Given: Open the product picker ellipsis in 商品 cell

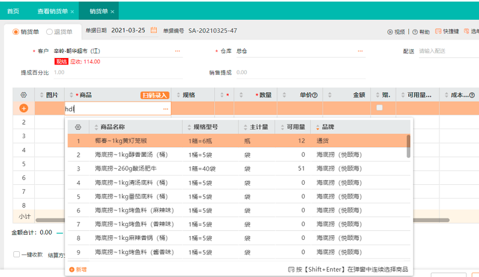Looking at the screenshot, I should (x=165, y=108).
